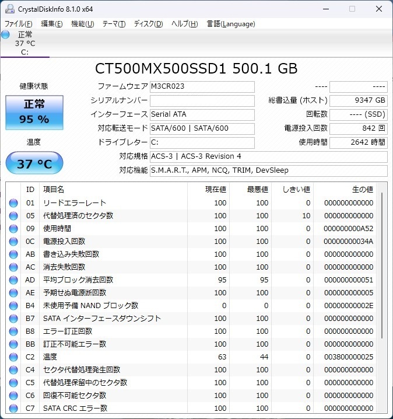Viewport: 393px width, 419px height.
Task: Click the 使用時間 value 2642 時間
Action: (359, 143)
